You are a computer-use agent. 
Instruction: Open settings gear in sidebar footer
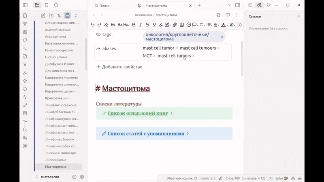click(82, 177)
